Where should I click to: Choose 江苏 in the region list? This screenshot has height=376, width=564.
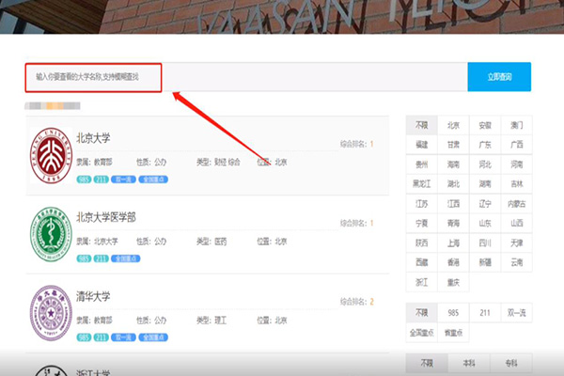421,204
